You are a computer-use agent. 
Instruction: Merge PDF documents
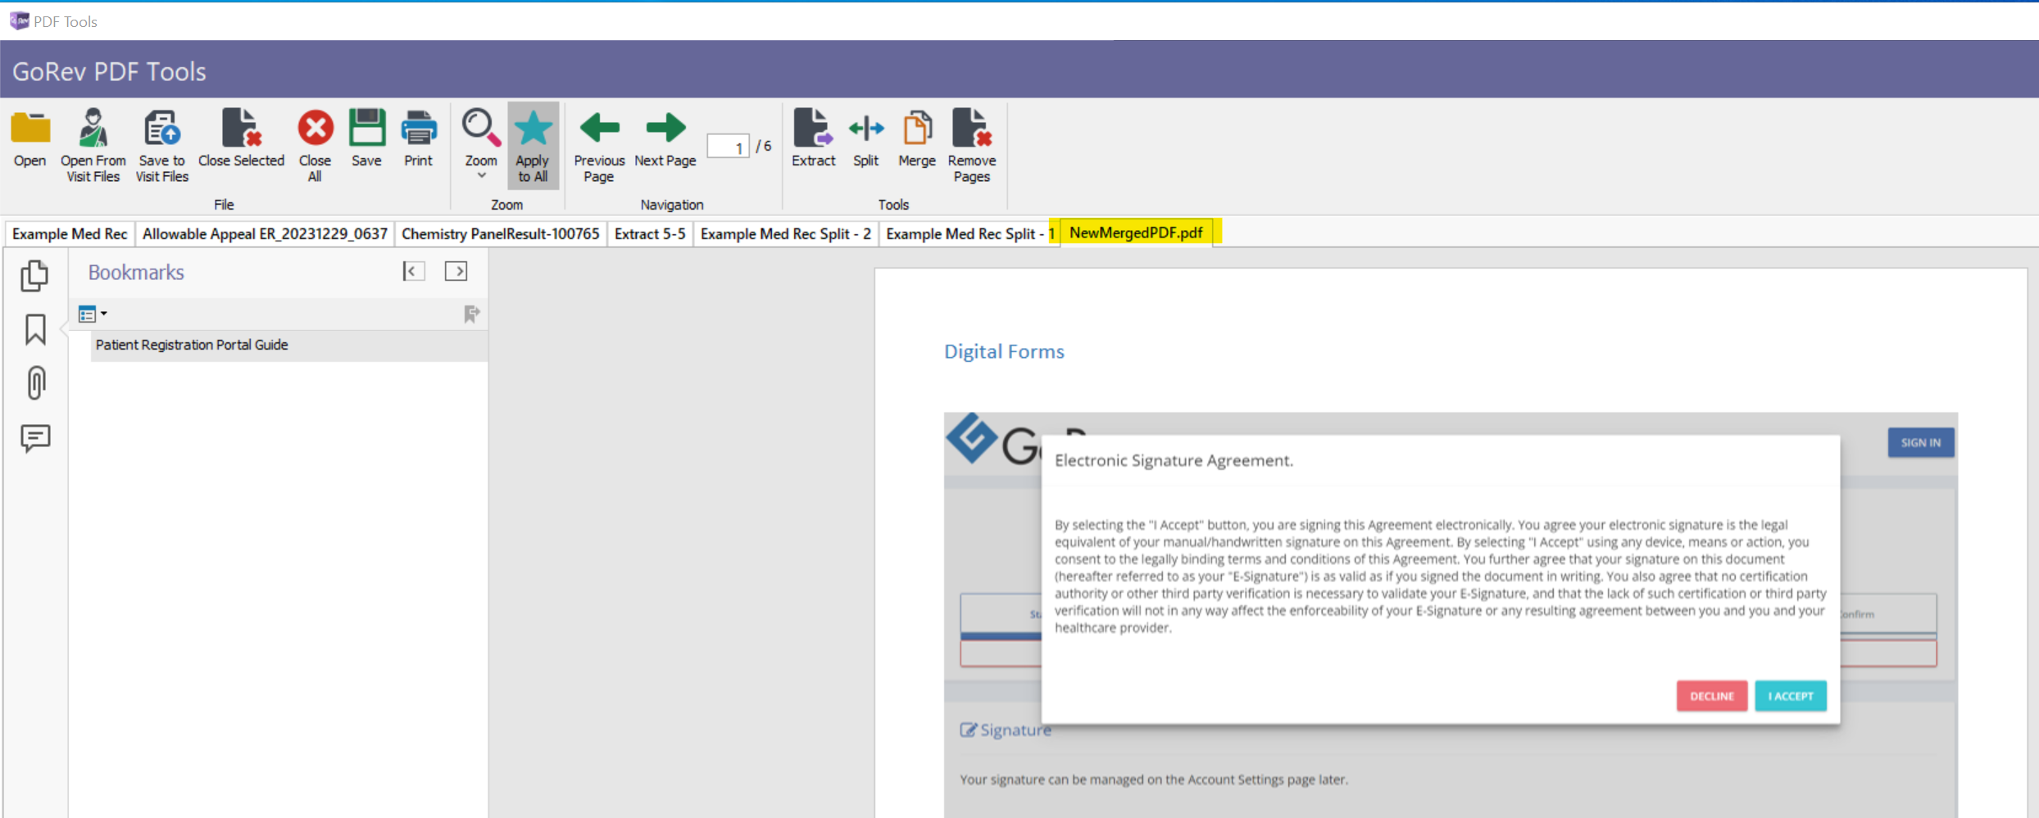(916, 139)
